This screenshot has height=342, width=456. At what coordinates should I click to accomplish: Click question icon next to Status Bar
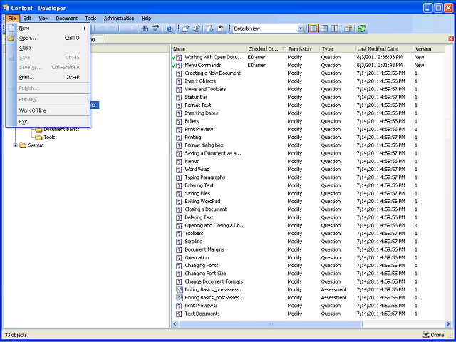pos(179,98)
